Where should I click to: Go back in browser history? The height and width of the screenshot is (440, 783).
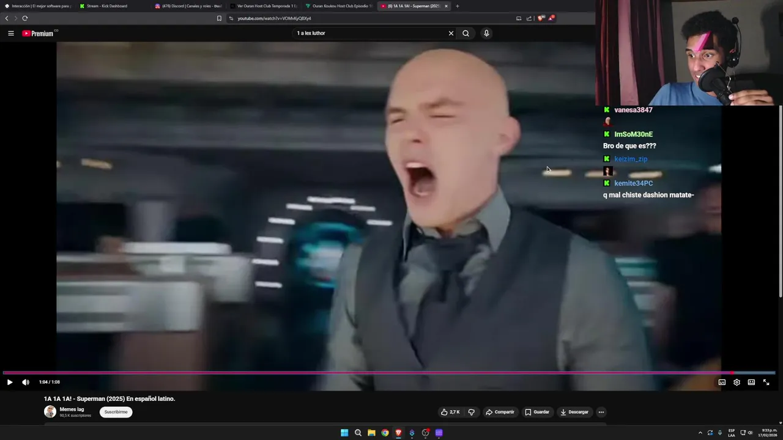(7, 18)
